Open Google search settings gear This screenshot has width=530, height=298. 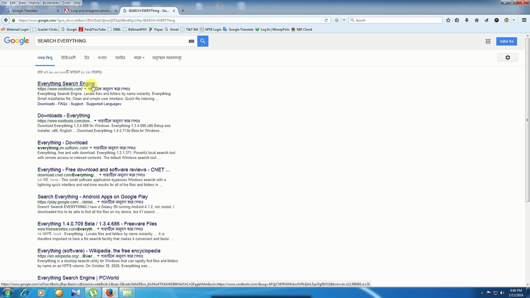pyautogui.click(x=508, y=58)
